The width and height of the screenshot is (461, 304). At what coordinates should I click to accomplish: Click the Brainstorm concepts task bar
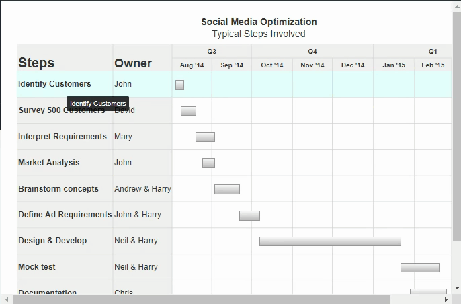(226, 189)
